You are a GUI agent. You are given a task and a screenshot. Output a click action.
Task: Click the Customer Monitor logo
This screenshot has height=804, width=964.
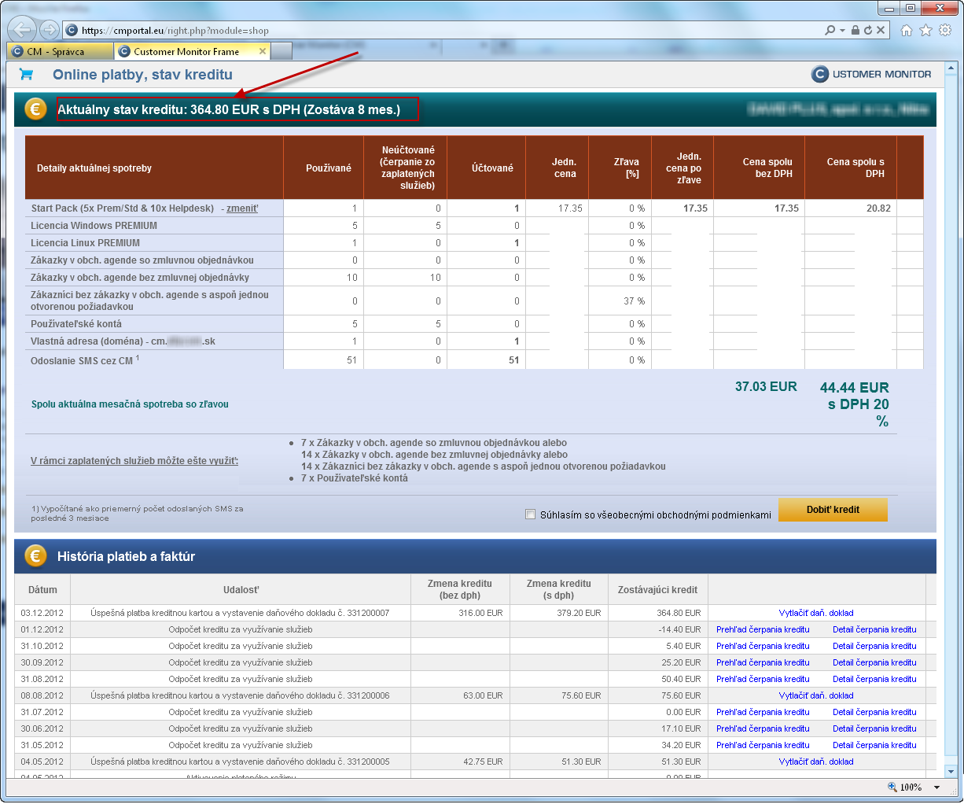(871, 74)
